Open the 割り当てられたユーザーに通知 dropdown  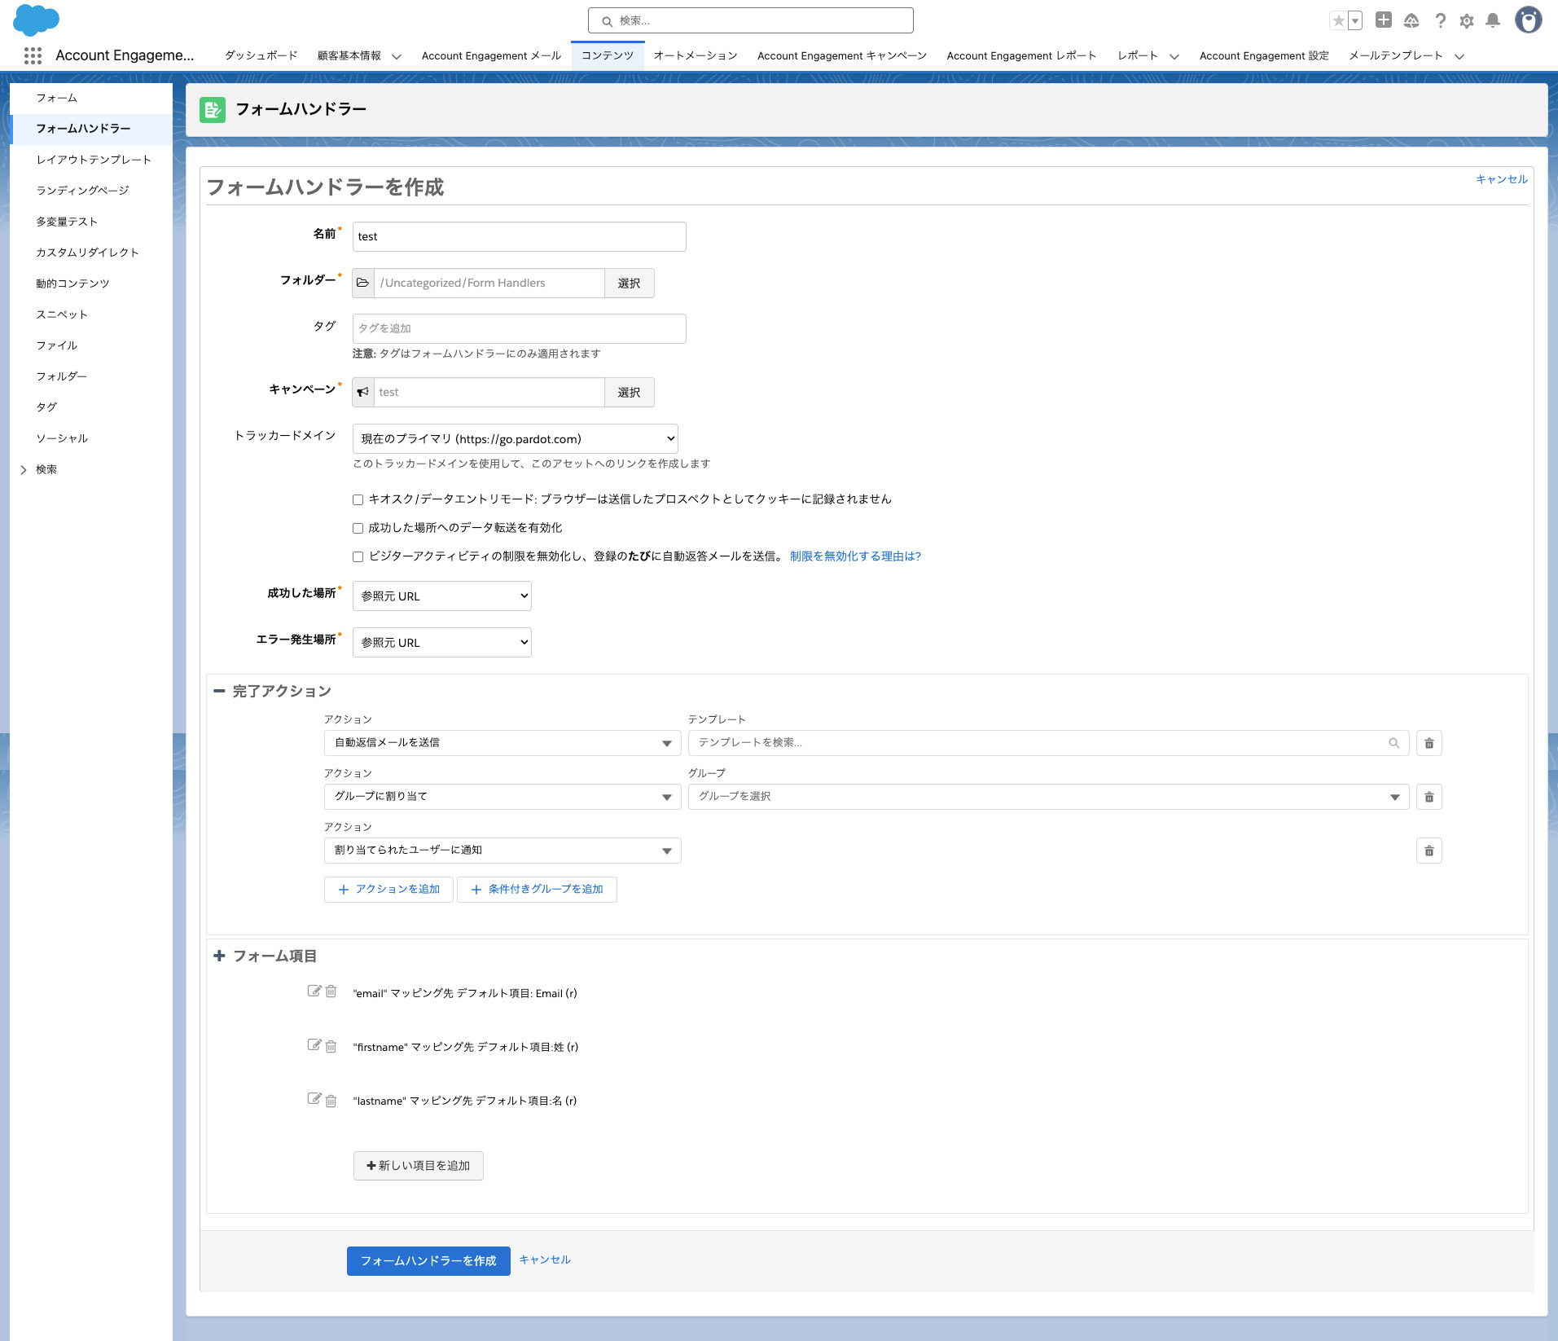pyautogui.click(x=503, y=851)
